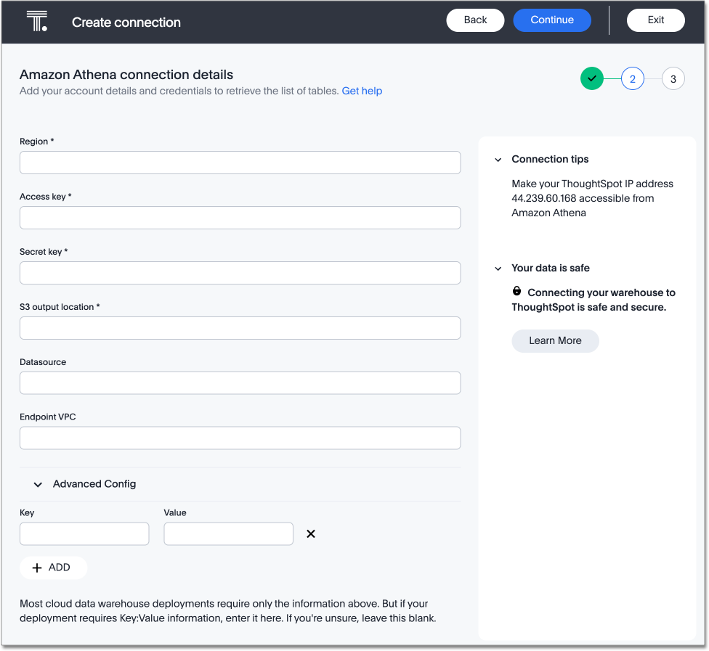709x651 pixels.
Task: Select the Secret key text box
Action: (240, 273)
